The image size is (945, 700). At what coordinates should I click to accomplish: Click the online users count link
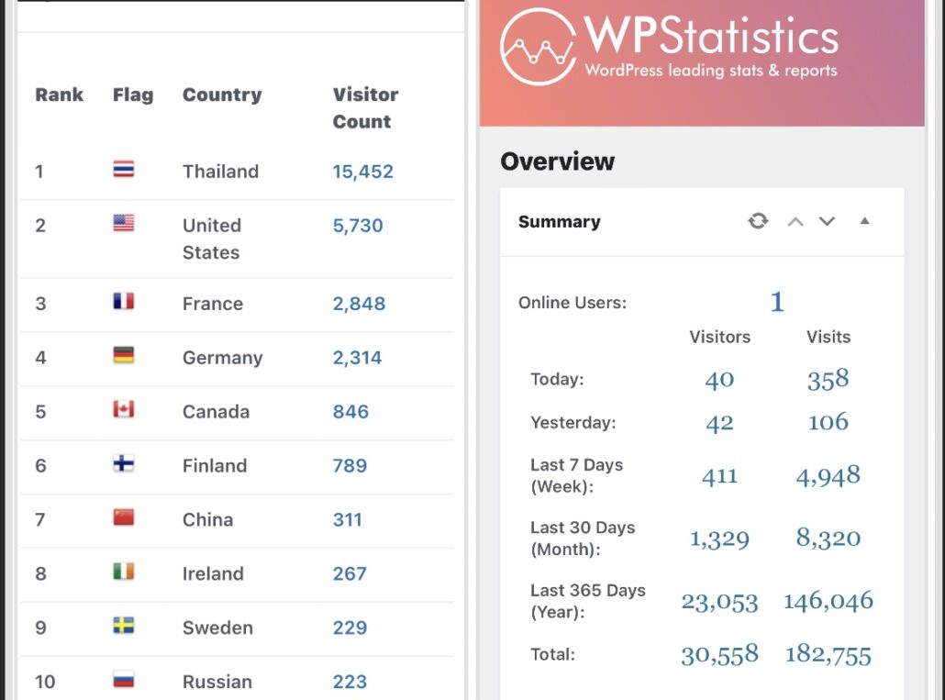click(x=776, y=302)
